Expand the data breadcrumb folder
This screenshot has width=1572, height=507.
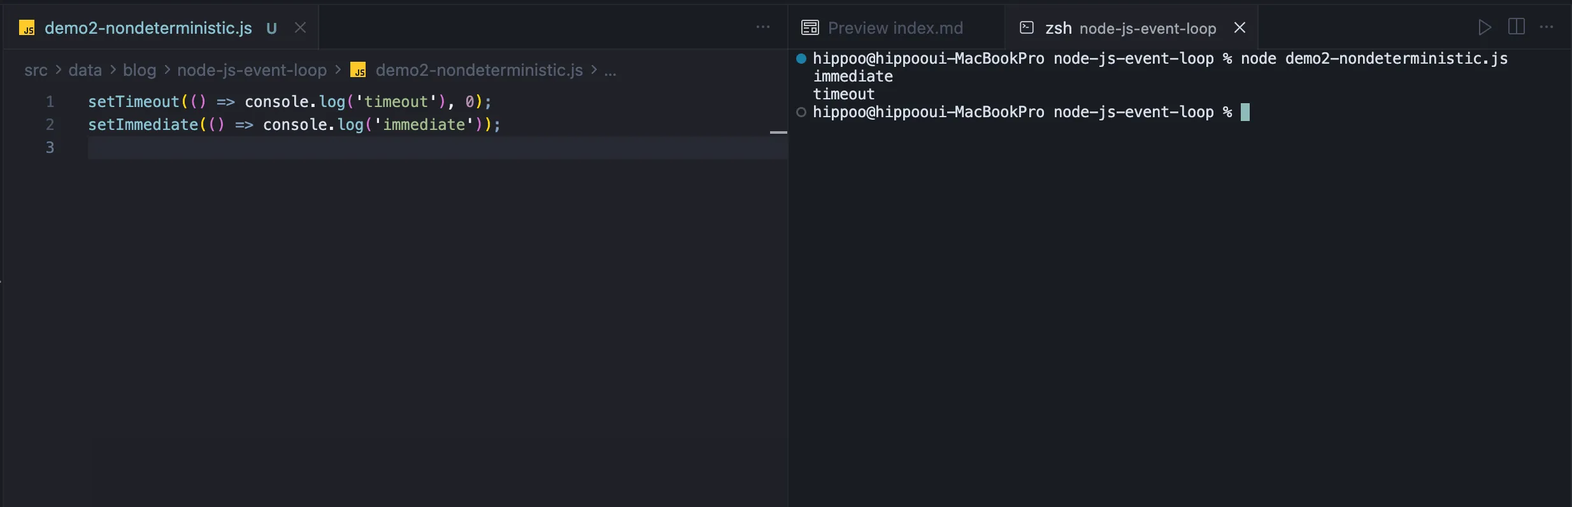tap(85, 71)
